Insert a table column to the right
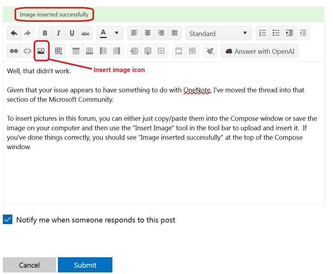This screenshot has height=274, width=333. tap(116, 51)
